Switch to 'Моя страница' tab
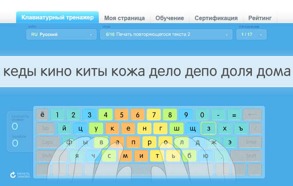293x186 pixels. [124, 18]
